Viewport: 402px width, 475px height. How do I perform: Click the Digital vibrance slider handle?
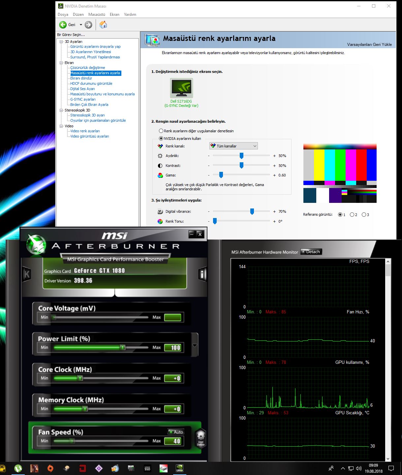coord(252,211)
